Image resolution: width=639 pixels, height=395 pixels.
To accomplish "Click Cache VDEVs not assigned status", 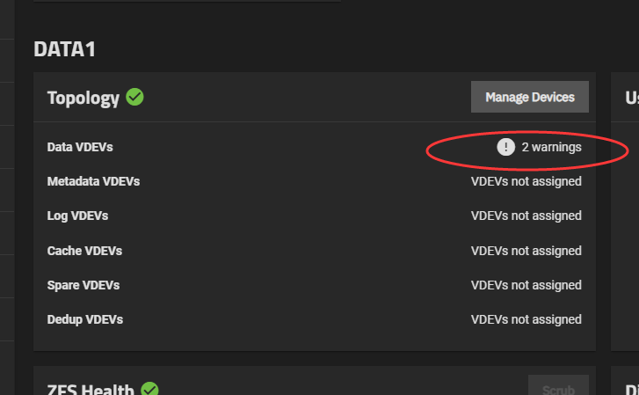I will [526, 251].
